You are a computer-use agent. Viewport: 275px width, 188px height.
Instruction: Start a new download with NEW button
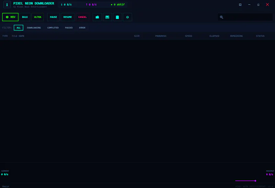(10, 17)
